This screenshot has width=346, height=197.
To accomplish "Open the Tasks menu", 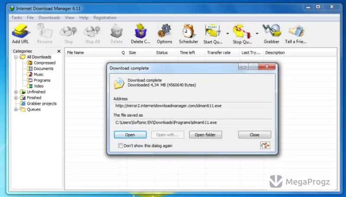I will click(16, 18).
